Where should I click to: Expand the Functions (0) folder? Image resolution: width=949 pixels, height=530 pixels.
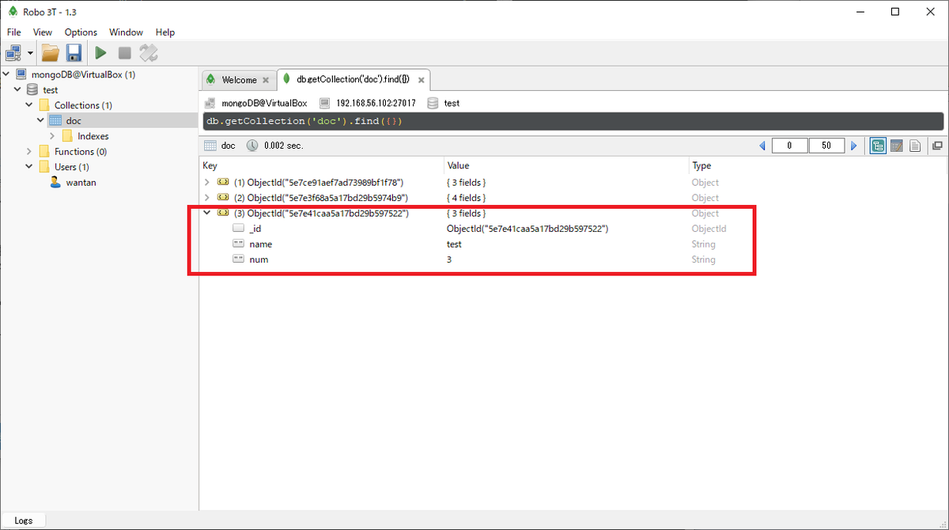29,152
